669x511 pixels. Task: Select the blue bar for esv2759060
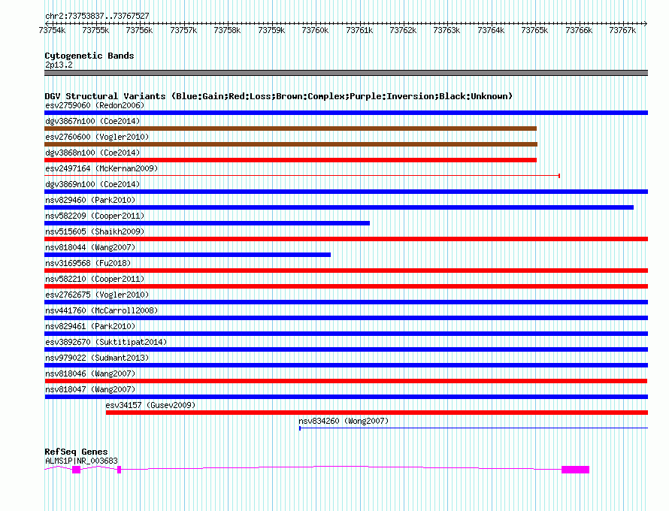click(346, 113)
